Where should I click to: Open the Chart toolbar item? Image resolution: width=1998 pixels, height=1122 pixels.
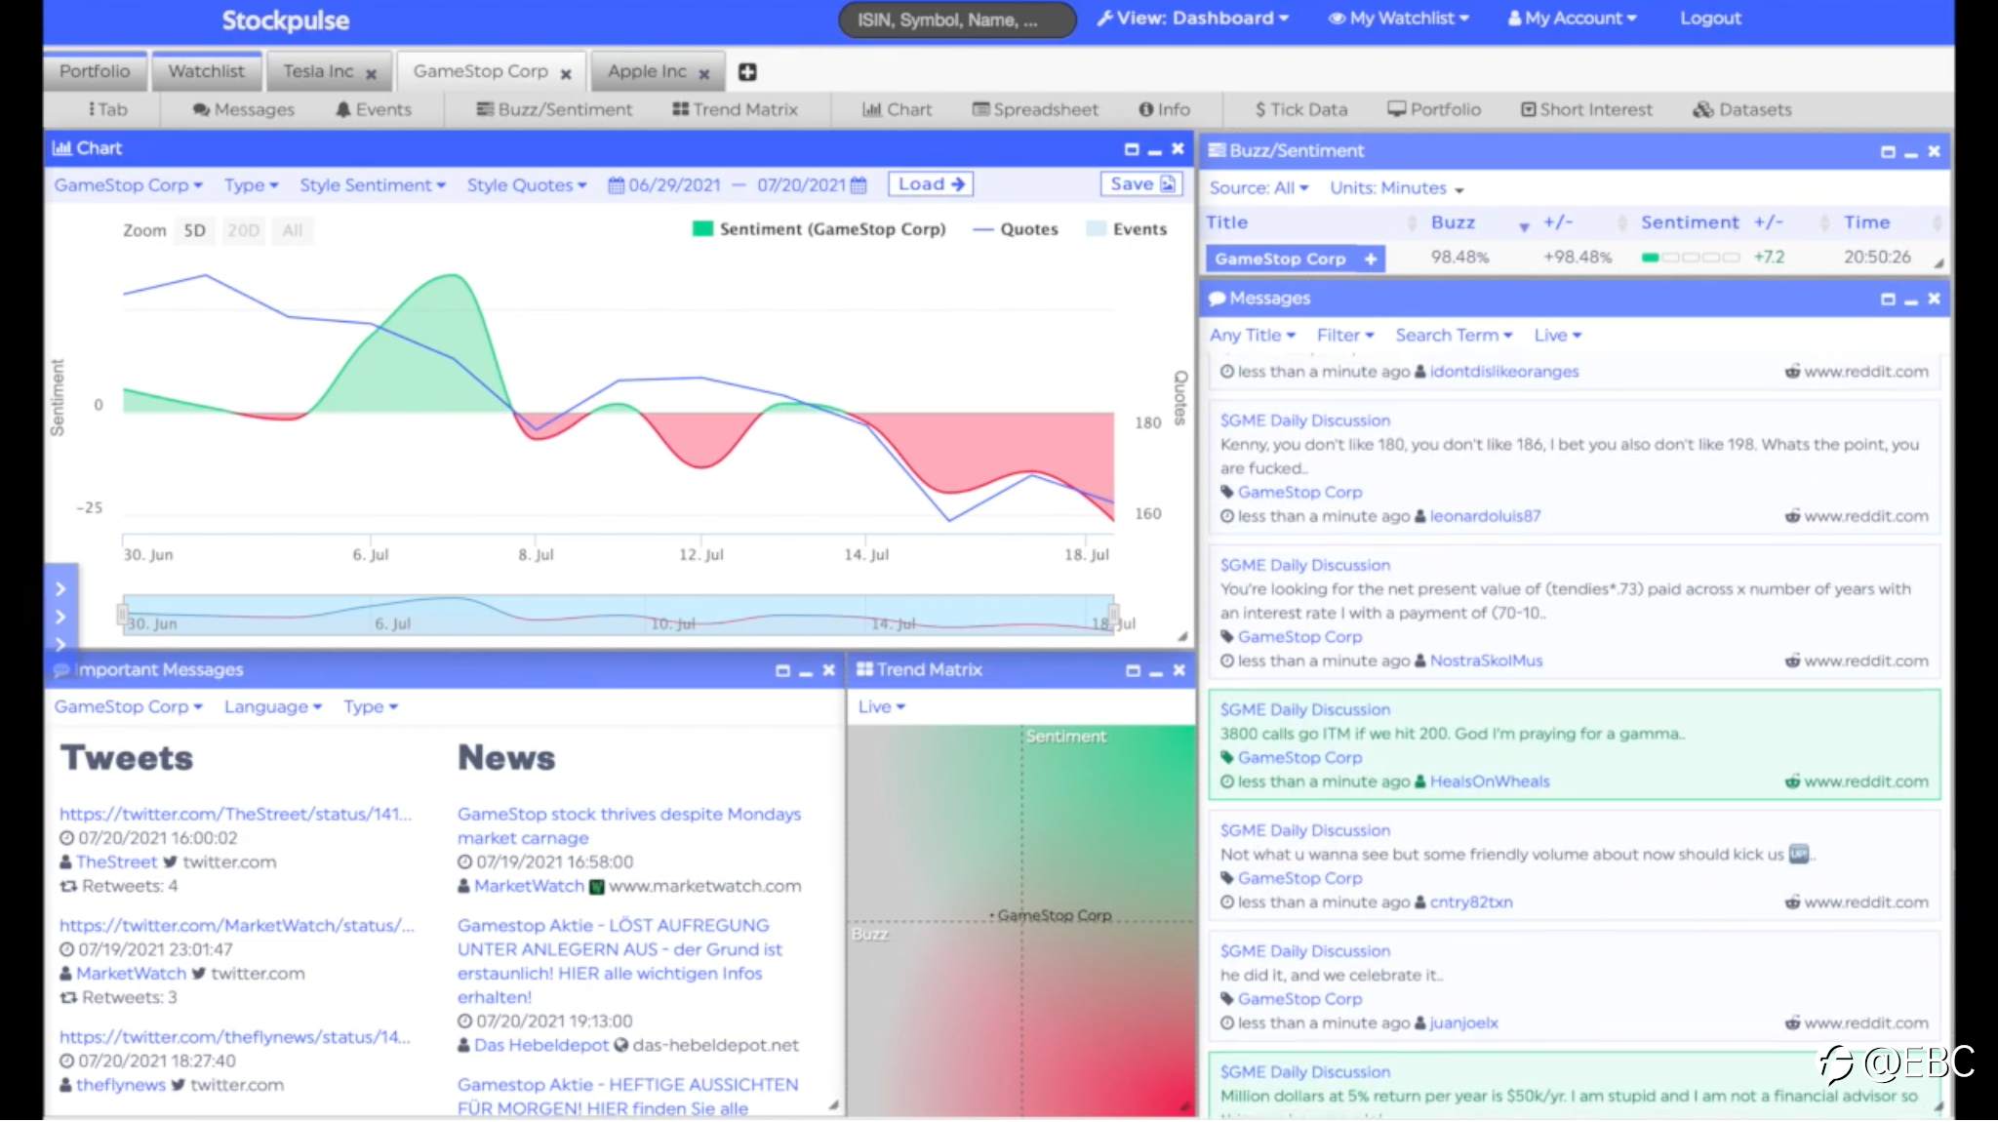point(897,109)
